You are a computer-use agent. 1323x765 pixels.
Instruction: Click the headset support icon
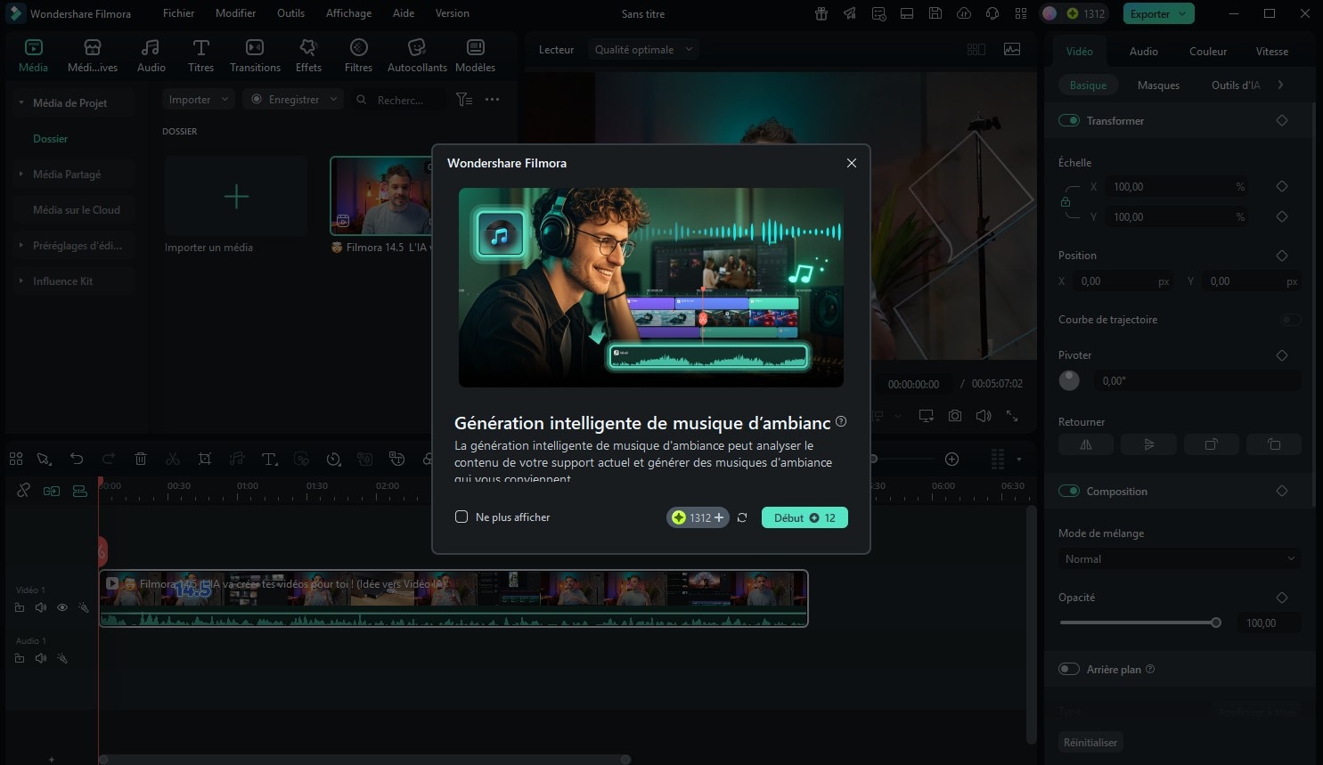tap(992, 13)
